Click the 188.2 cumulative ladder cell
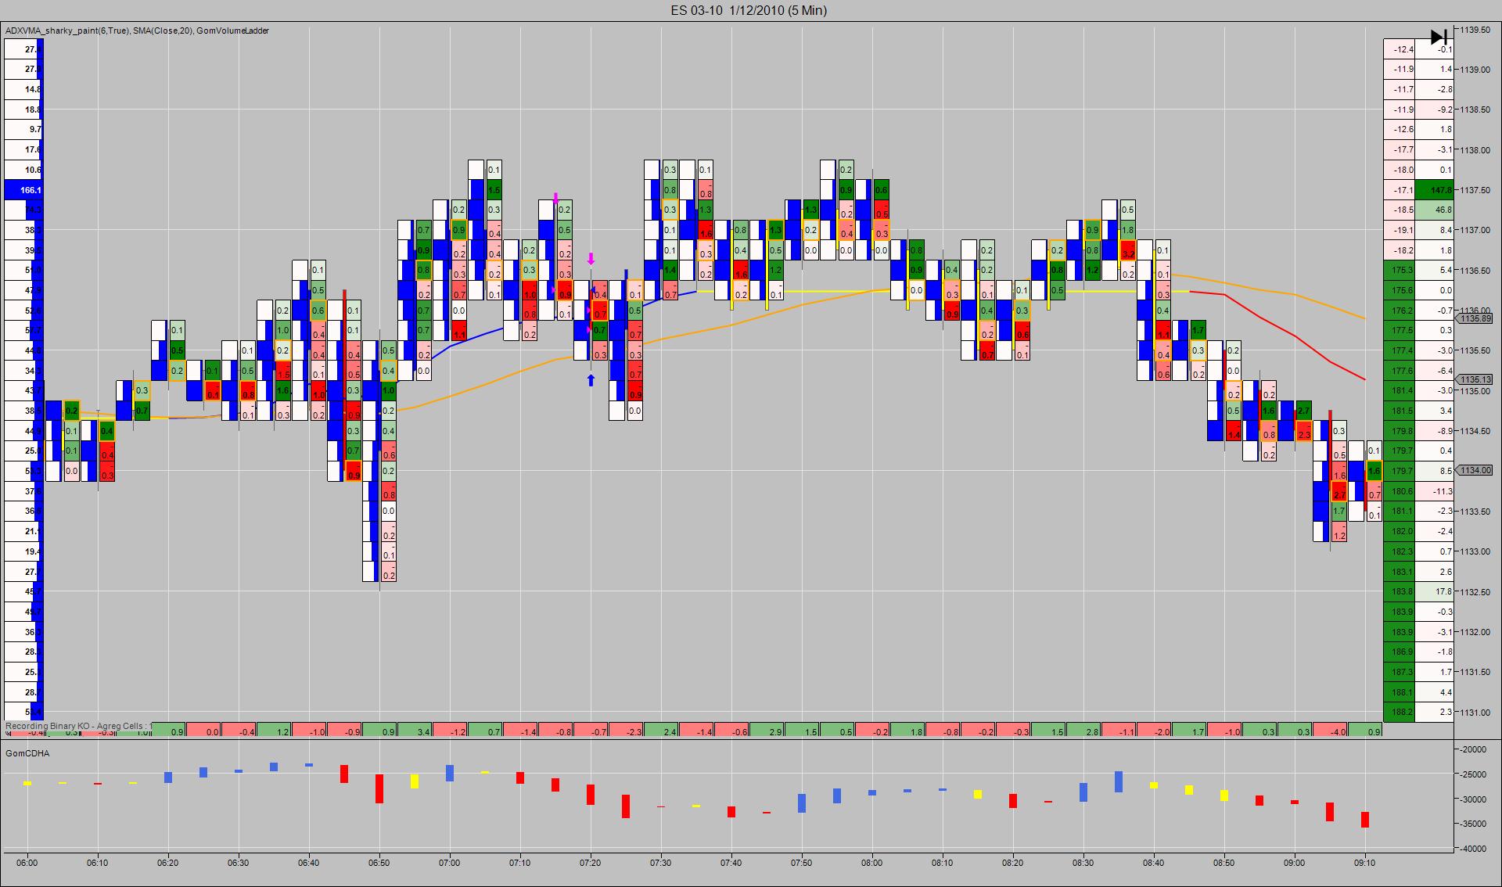The width and height of the screenshot is (1502, 887). pos(1399,712)
